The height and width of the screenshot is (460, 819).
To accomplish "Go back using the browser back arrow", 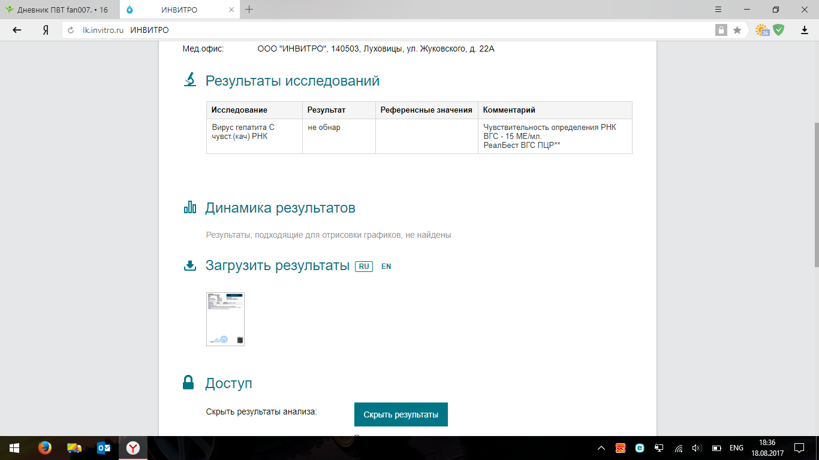I will tap(17, 30).
